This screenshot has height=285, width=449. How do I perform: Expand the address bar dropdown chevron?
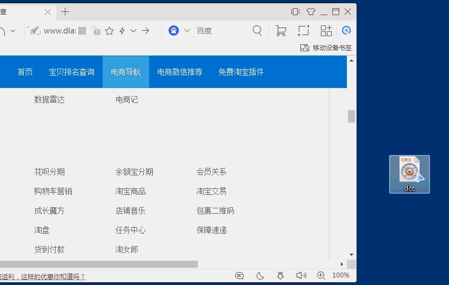(133, 31)
